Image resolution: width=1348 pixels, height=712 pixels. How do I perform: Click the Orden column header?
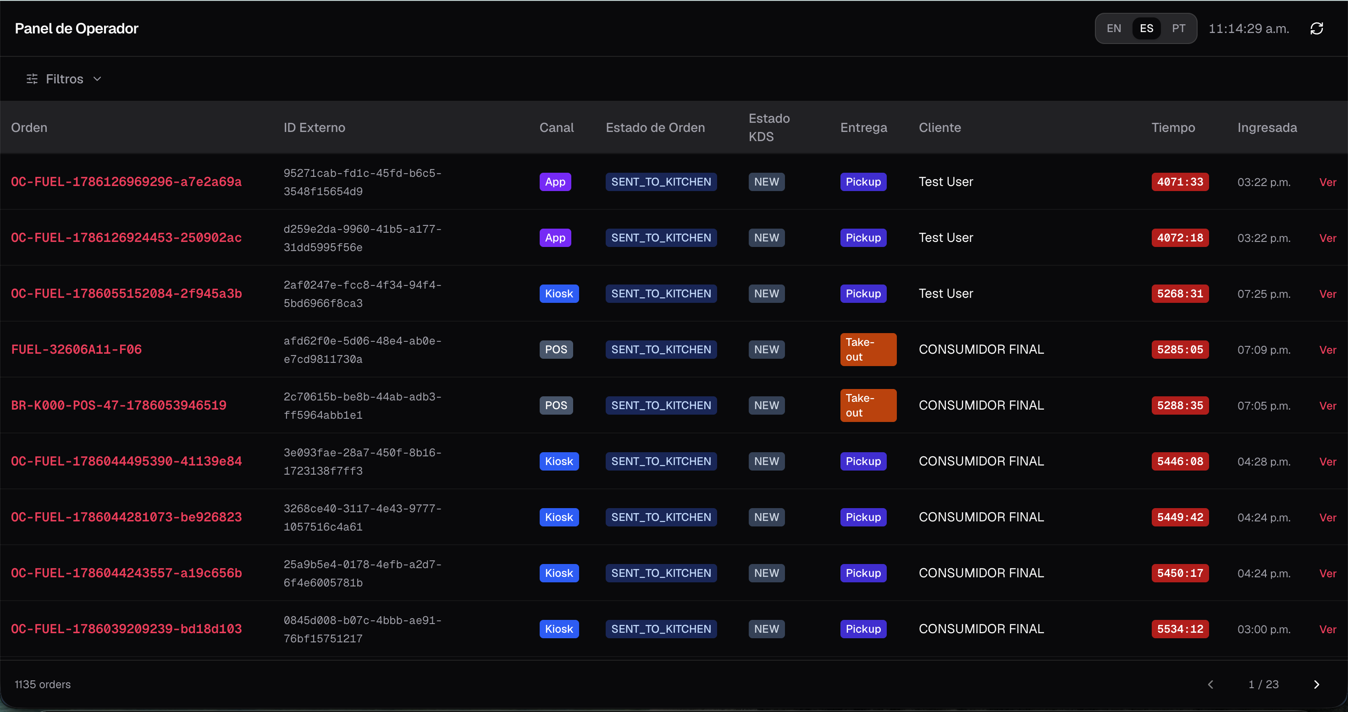coord(29,127)
